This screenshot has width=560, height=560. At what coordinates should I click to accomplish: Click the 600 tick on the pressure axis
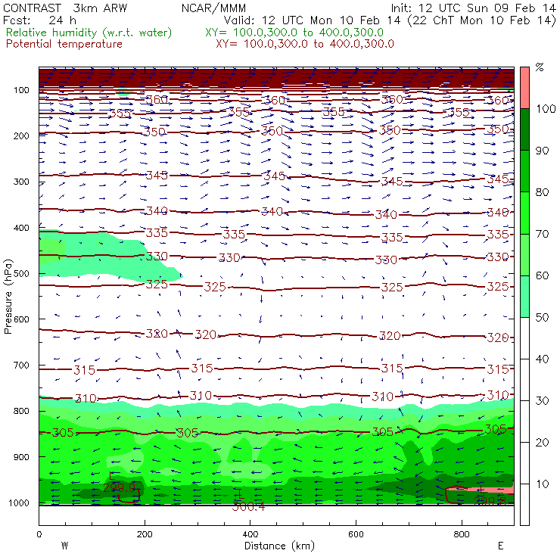[x=21, y=319]
